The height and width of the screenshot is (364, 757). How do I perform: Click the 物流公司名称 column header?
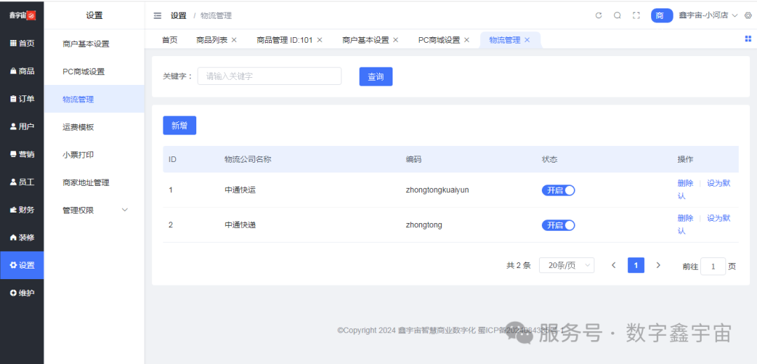pos(247,159)
